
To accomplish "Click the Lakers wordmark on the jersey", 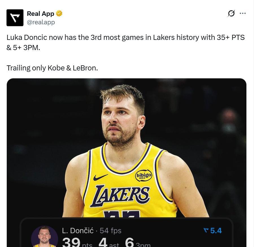I will (x=122, y=195).
